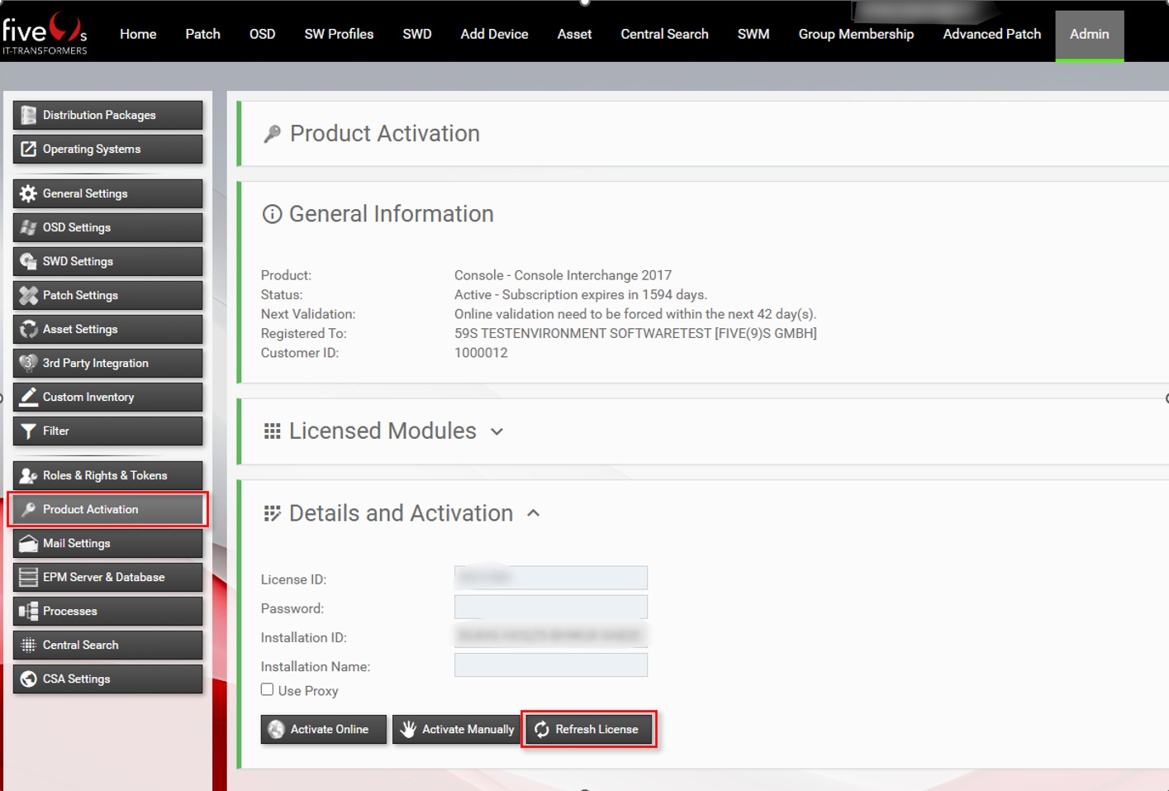Click the License ID input field
Screen dimensions: 1169x791
551,578
